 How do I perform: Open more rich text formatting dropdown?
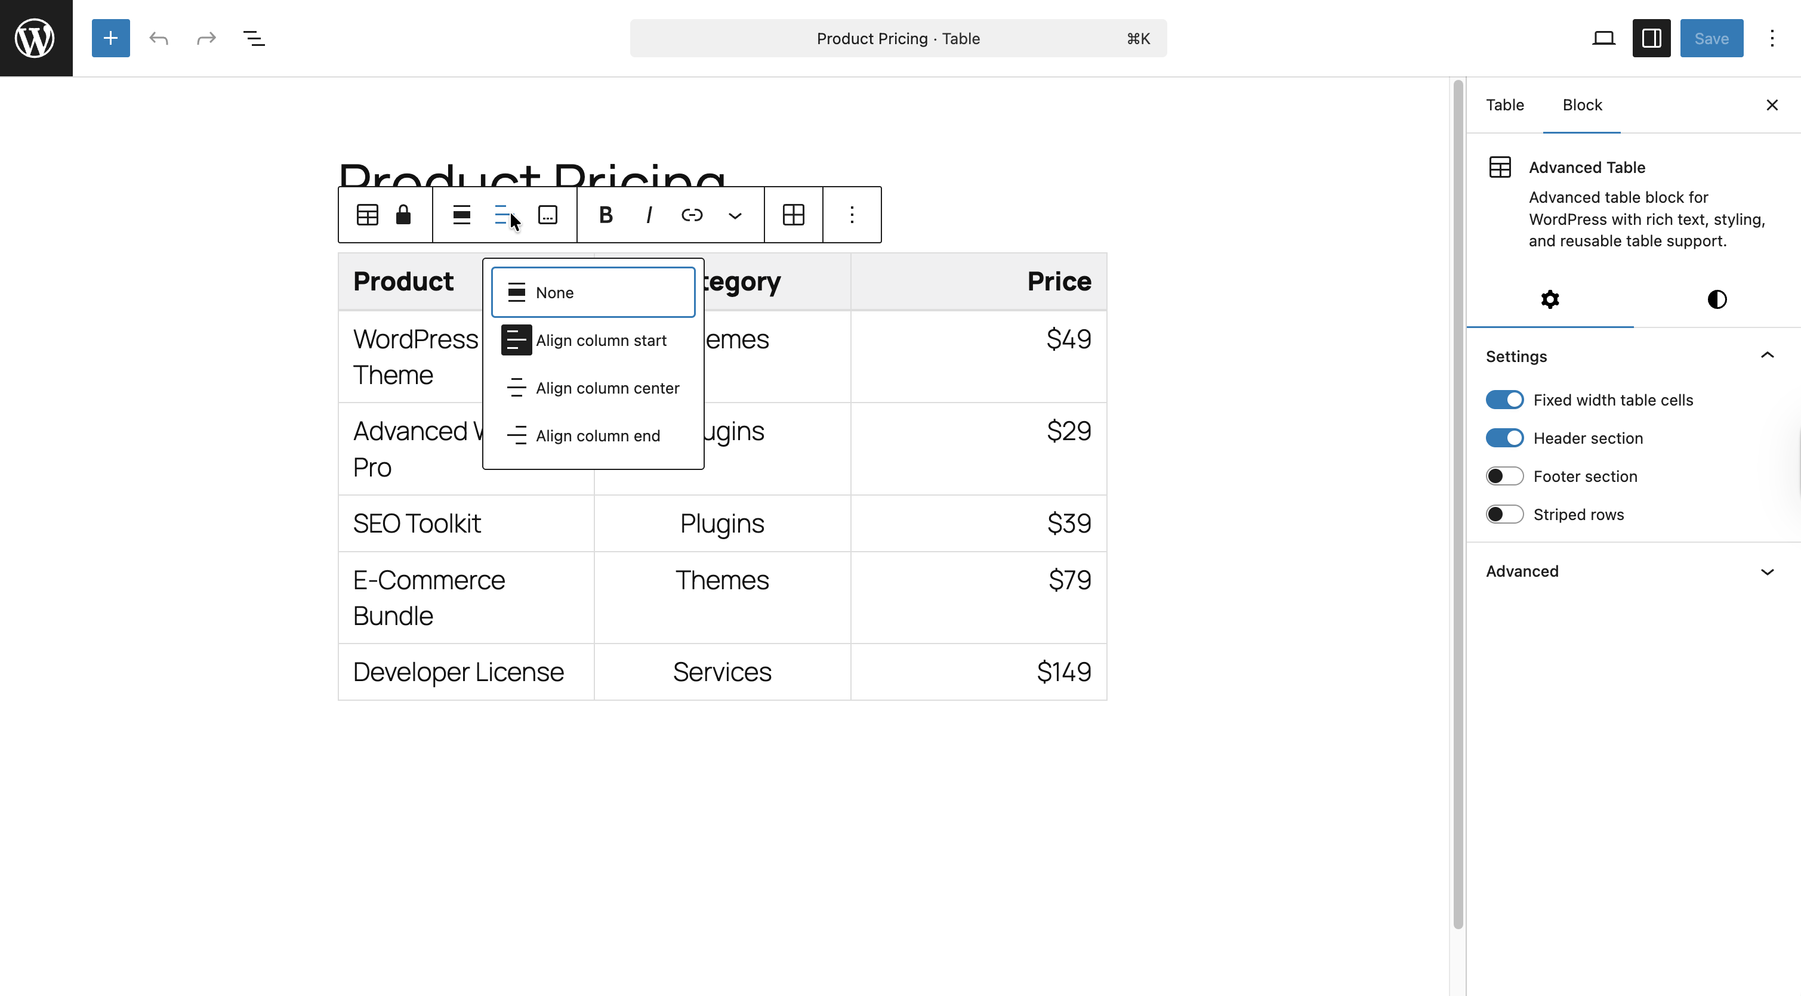point(735,215)
